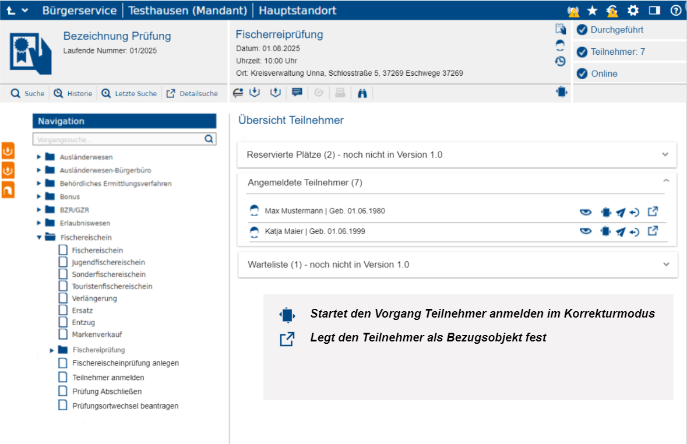The image size is (687, 444).
Task: Toggle eye icon for Katja Maier
Action: (586, 231)
